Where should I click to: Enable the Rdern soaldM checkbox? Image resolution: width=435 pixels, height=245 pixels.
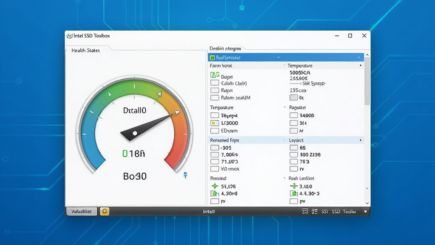[x=215, y=97]
